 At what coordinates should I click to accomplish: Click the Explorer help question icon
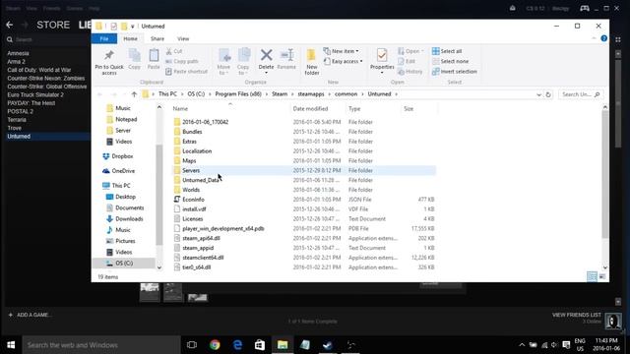pyautogui.click(x=603, y=38)
